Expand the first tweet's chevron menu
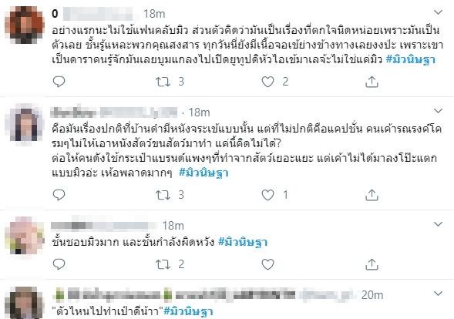This screenshot has height=319, width=454. [438, 12]
